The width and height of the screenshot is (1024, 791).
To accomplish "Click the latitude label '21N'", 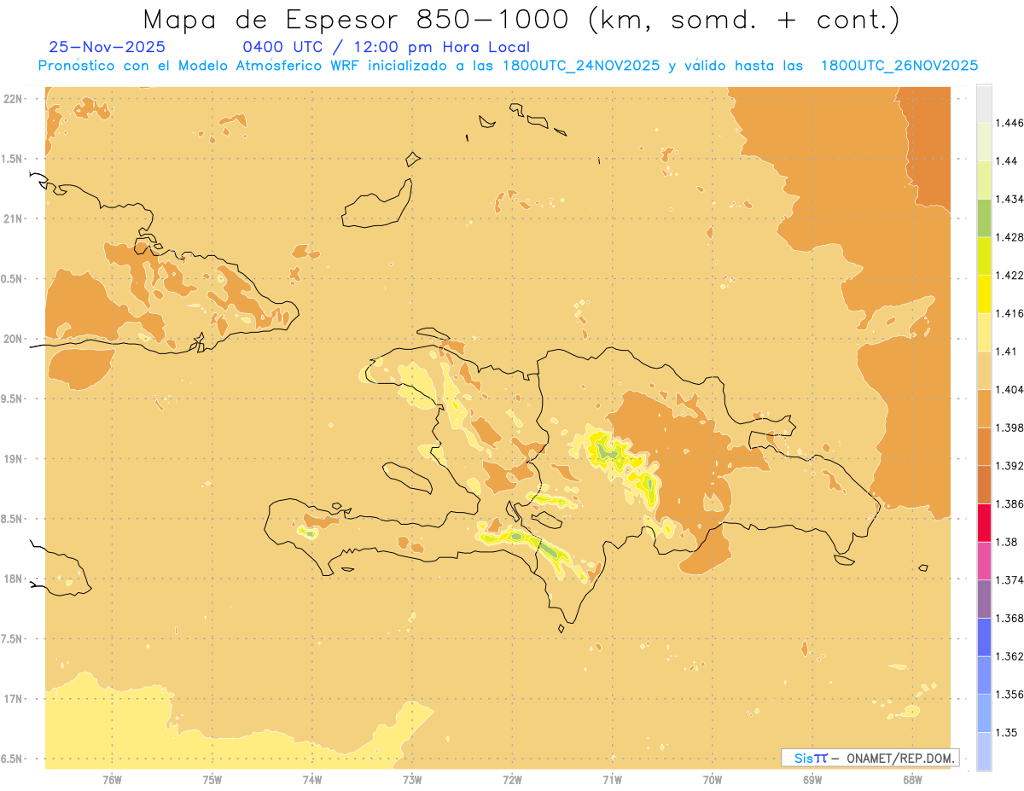I will (x=13, y=218).
